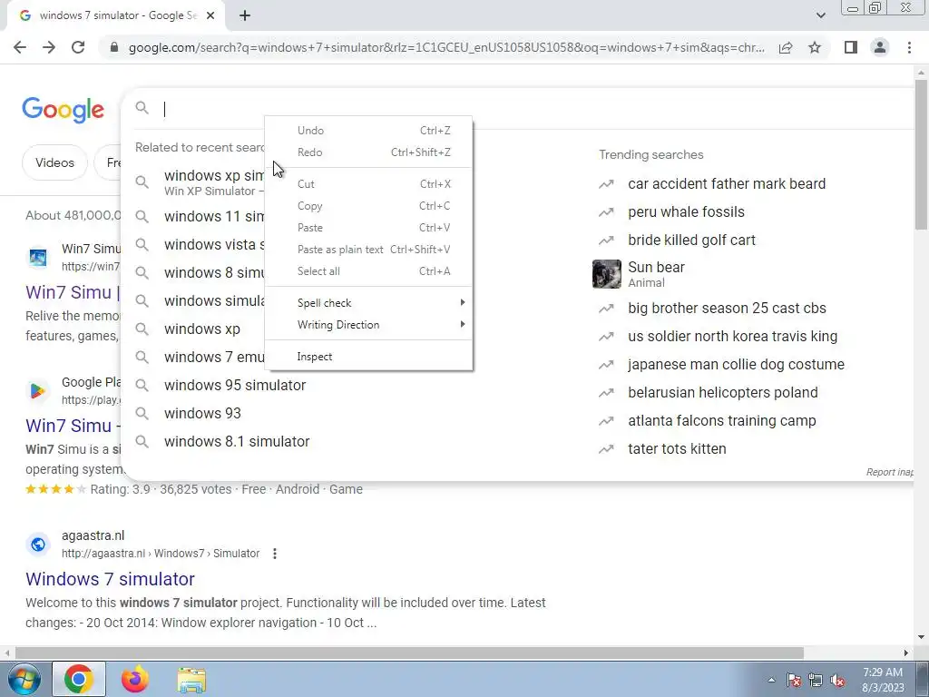Go forward using the browser forward arrow
The height and width of the screenshot is (697, 929).
coord(49,47)
